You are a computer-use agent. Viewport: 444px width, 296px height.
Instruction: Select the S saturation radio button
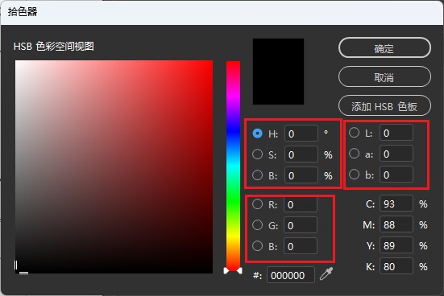257,154
